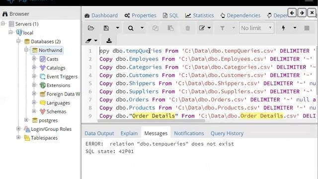This screenshot has height=179, width=318.
Task: Switch to the Dependencies tab
Action: [x=240, y=15]
